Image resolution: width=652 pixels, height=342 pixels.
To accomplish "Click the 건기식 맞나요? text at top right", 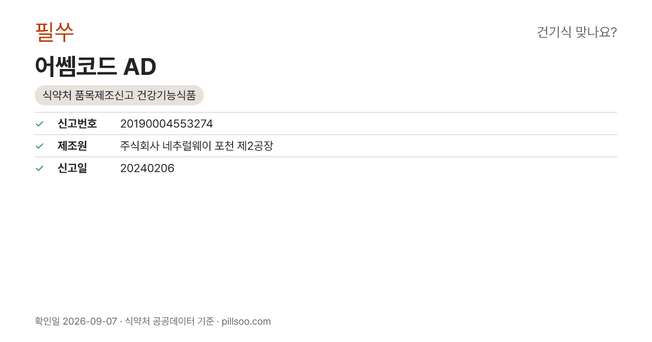I will pyautogui.click(x=576, y=32).
